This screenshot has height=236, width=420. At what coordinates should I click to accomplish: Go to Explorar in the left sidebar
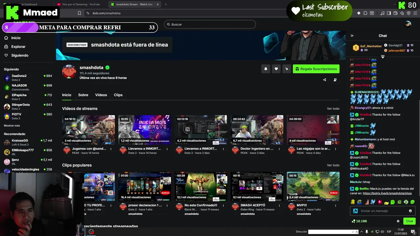click(x=18, y=47)
